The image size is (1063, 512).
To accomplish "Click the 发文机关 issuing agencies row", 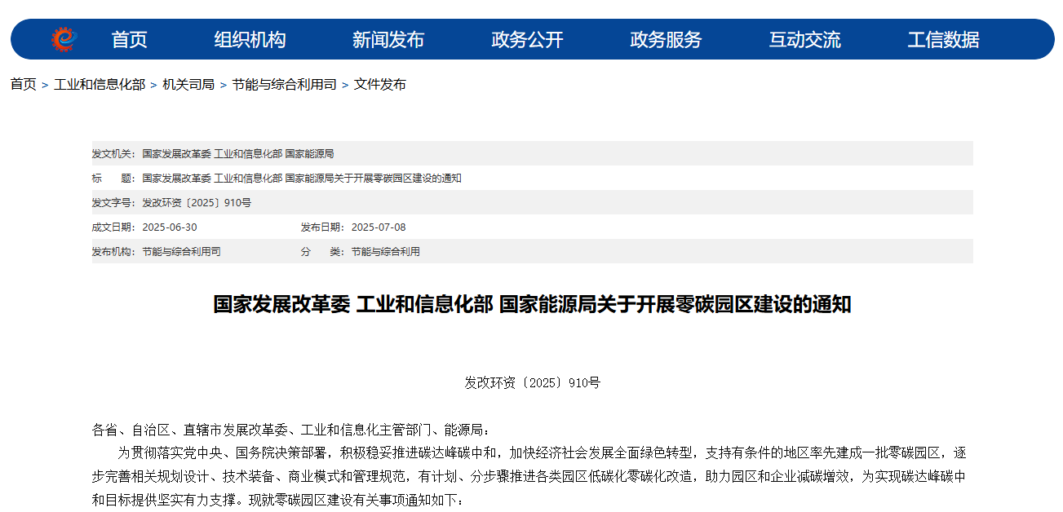I will pos(237,153).
